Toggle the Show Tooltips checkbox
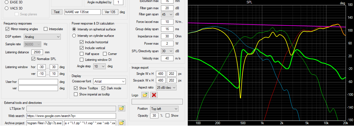The width and height of the screenshot is (354, 134). coord(86,88)
